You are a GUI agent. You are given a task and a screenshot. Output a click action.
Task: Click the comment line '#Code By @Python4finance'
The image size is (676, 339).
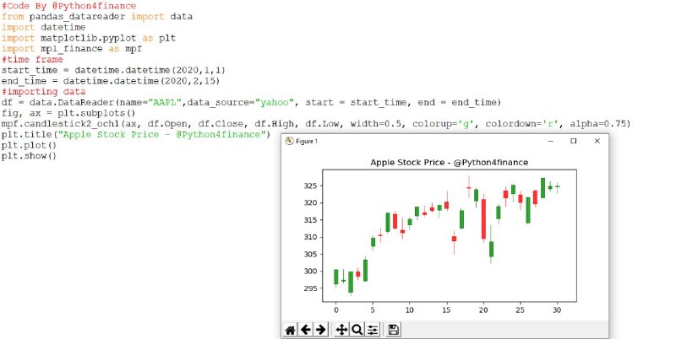pyautogui.click(x=69, y=6)
